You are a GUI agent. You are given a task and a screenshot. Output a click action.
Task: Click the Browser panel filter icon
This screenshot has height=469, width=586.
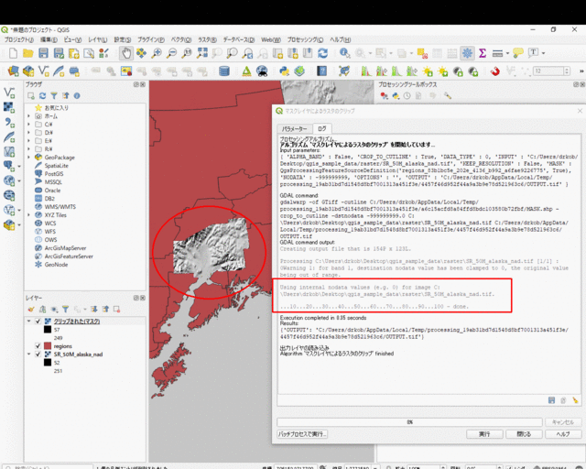54,96
